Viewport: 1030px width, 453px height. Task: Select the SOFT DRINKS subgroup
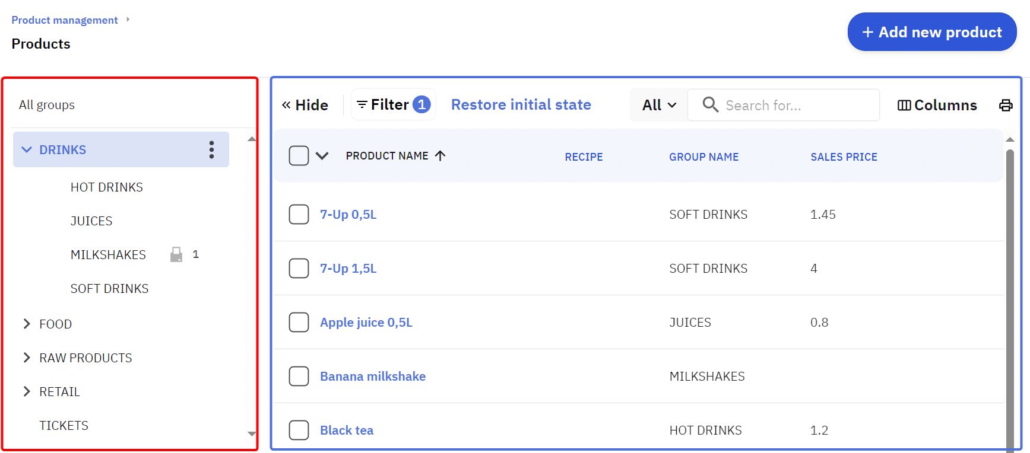click(109, 289)
